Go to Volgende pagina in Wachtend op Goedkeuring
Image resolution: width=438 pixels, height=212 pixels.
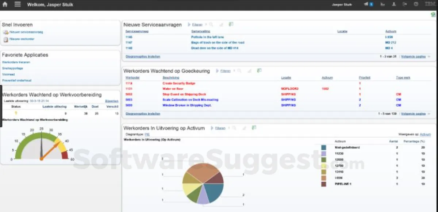tap(413, 114)
